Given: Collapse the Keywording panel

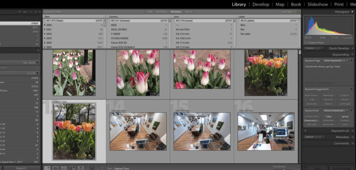Looking at the screenshot, I should 352,55.
